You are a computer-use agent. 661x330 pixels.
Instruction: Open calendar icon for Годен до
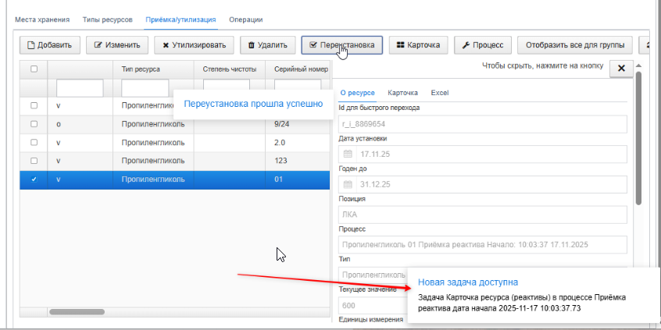[348, 184]
